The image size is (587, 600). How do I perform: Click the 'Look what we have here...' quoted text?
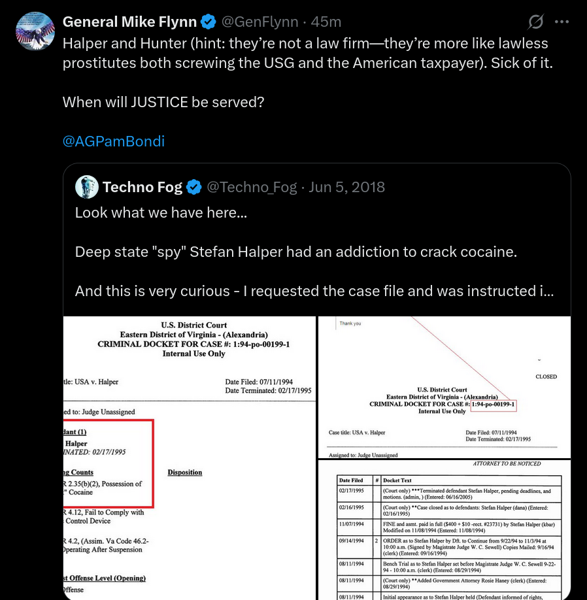[x=161, y=213]
